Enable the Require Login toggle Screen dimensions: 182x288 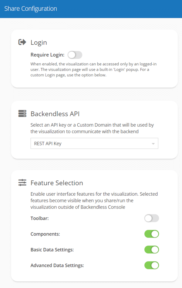pyautogui.click(x=75, y=55)
